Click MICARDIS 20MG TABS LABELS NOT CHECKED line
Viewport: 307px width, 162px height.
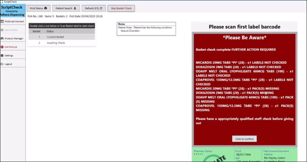pos(241,63)
